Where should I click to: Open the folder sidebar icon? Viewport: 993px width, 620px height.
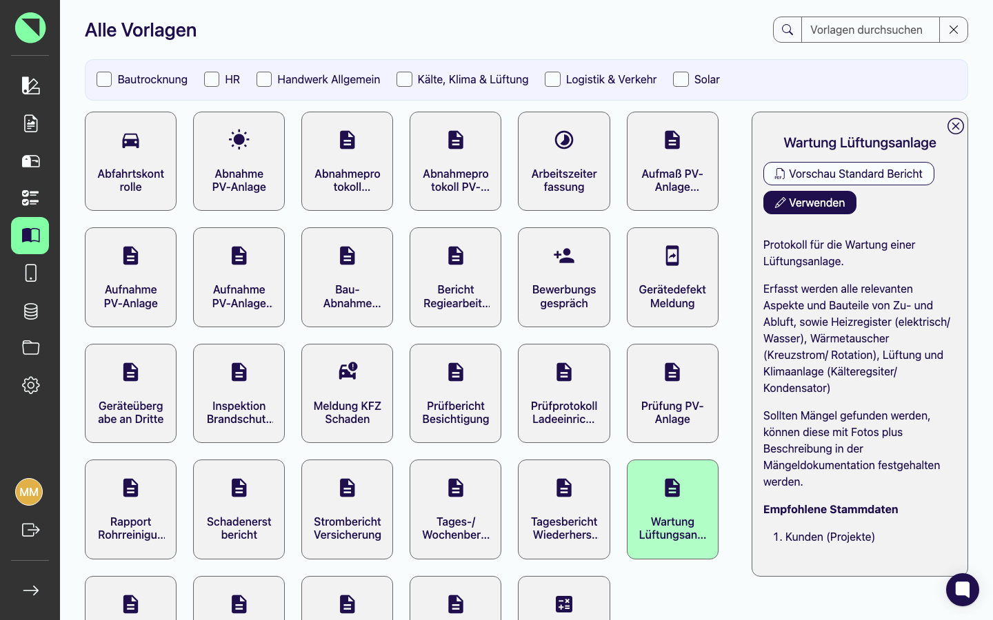30,348
